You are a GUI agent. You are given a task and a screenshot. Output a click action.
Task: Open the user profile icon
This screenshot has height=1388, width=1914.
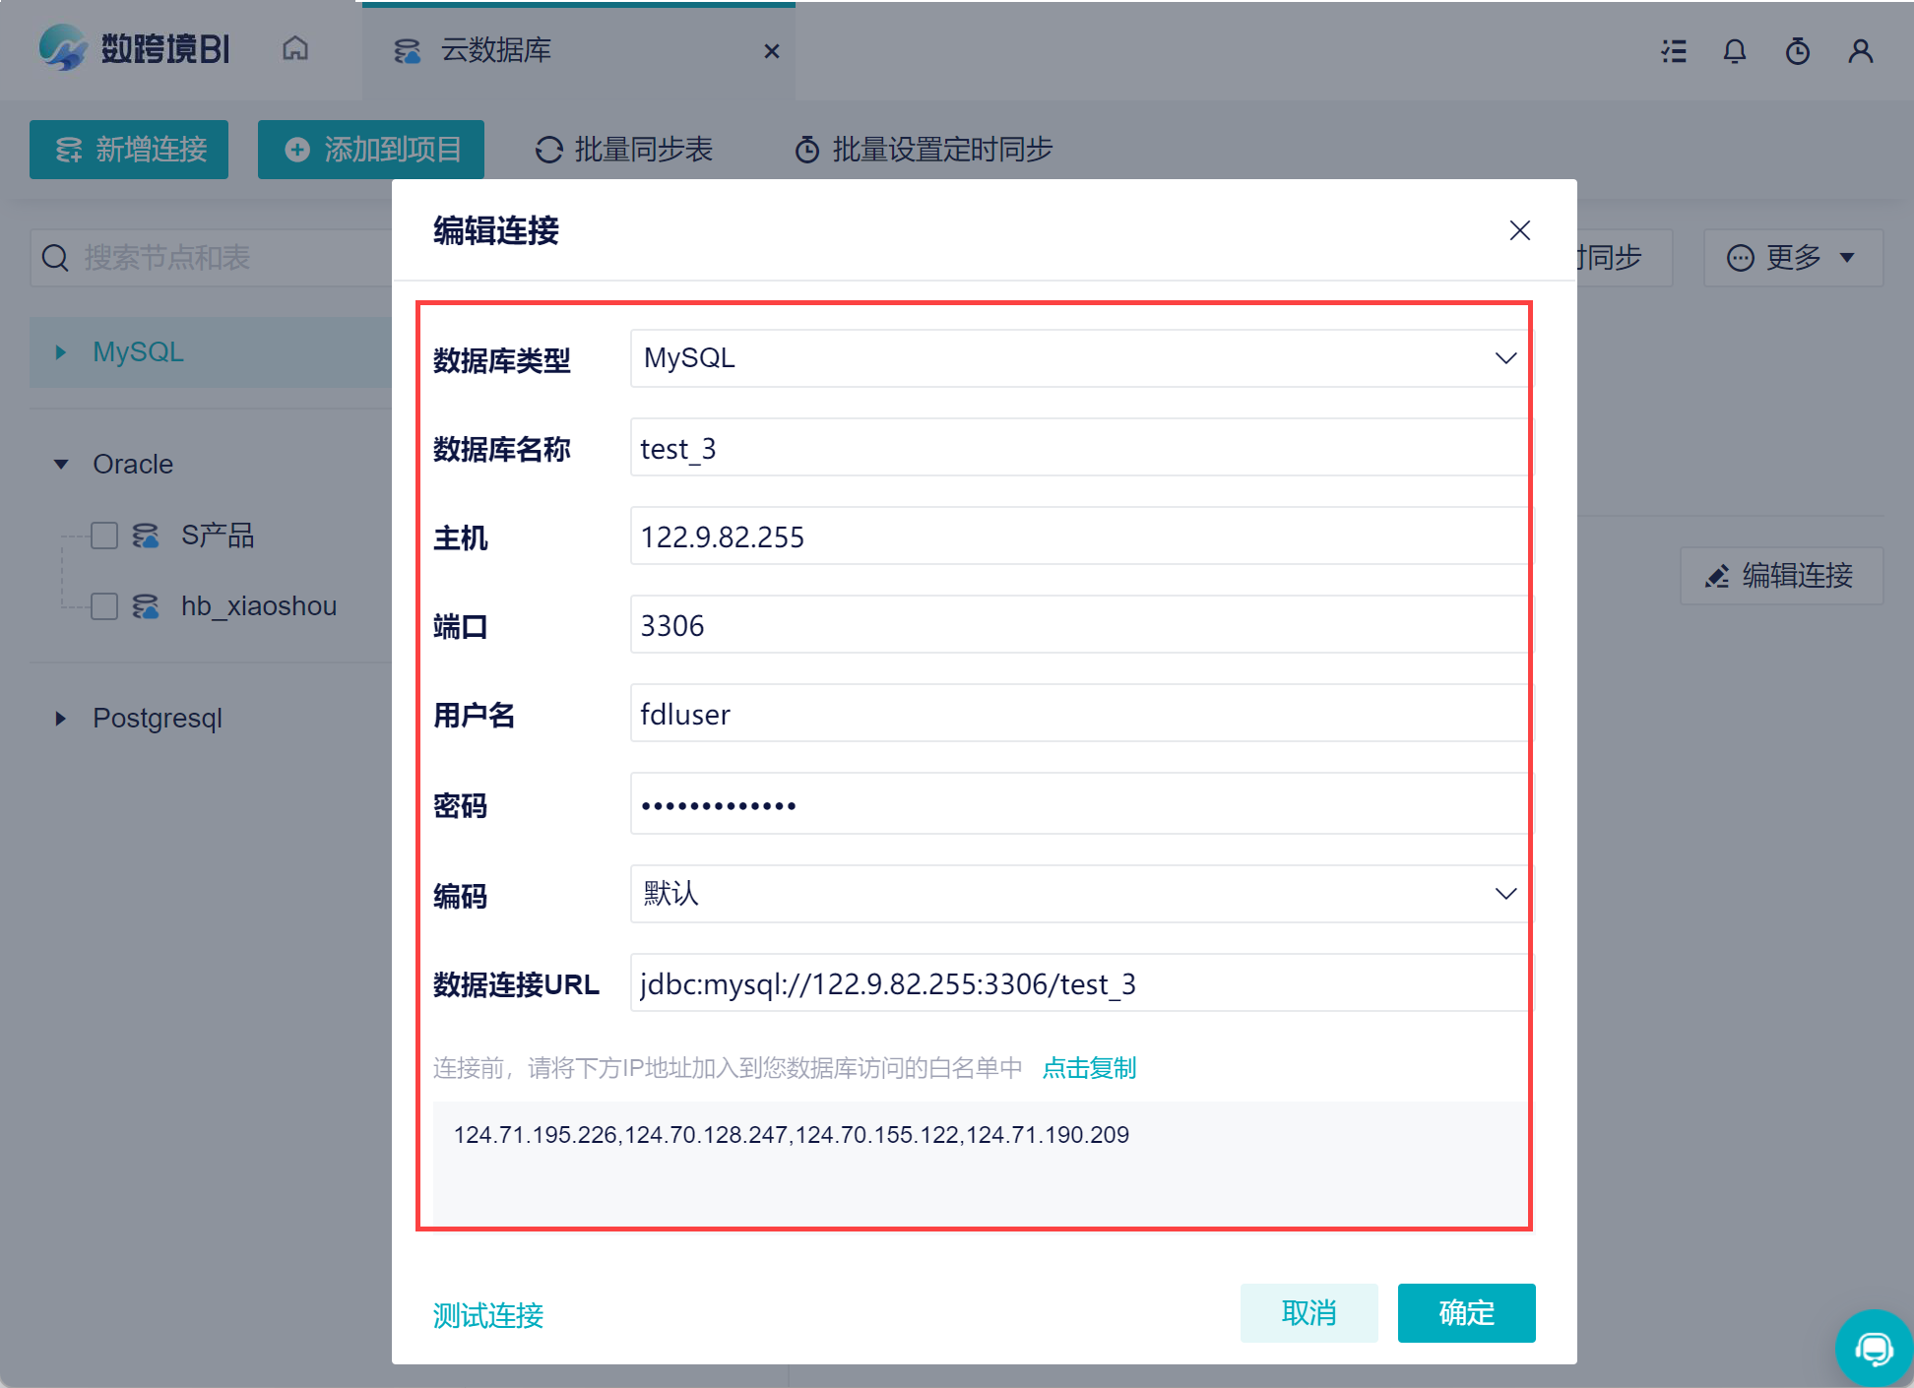point(1860,51)
